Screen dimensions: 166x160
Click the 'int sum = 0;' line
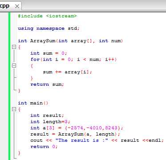[x=49, y=53]
